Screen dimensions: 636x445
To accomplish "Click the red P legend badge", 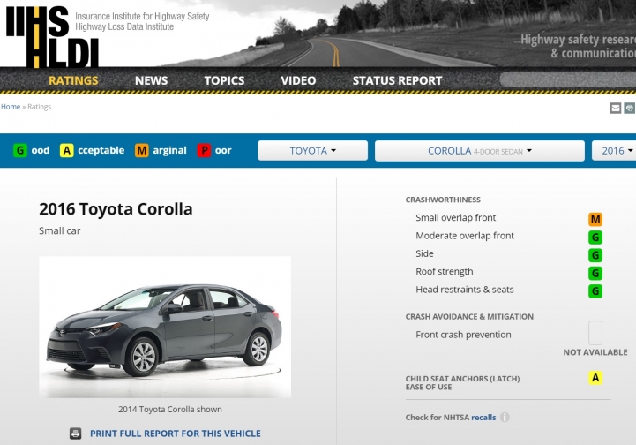I will click(x=204, y=151).
